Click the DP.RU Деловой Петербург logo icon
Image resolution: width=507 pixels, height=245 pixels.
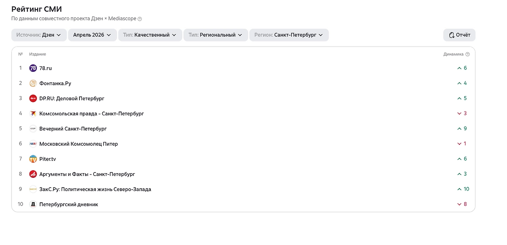33,98
